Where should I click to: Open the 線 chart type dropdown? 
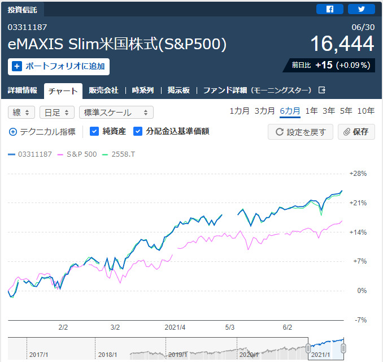[x=21, y=112]
